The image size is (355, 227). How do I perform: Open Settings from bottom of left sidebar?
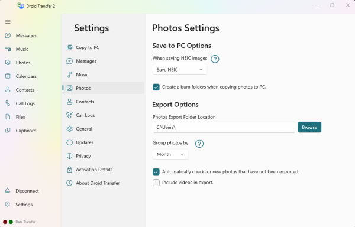(24, 205)
